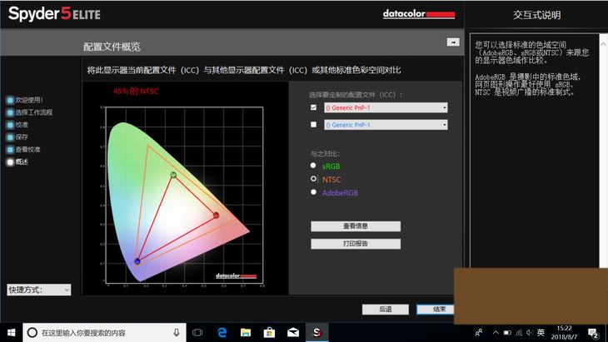
Task: Show hidden system tray icons chevron
Action: 496,333
